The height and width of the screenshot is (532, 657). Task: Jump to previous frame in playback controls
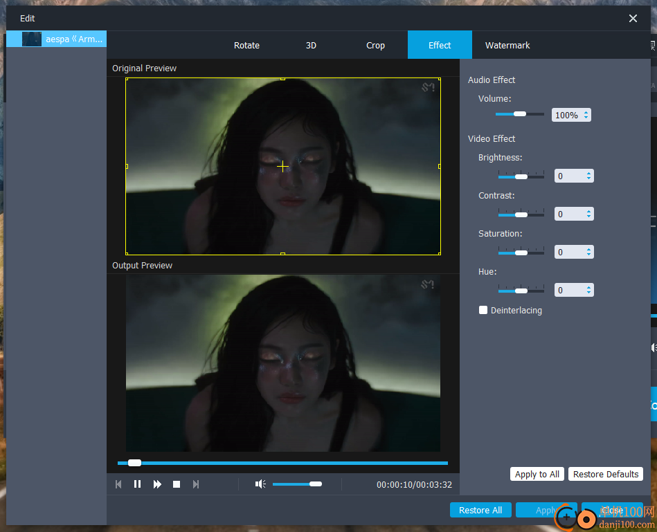pyautogui.click(x=118, y=484)
